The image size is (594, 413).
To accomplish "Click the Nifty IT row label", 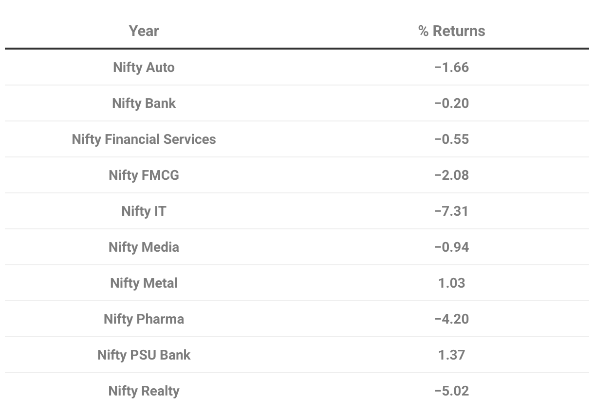I will pyautogui.click(x=144, y=211).
